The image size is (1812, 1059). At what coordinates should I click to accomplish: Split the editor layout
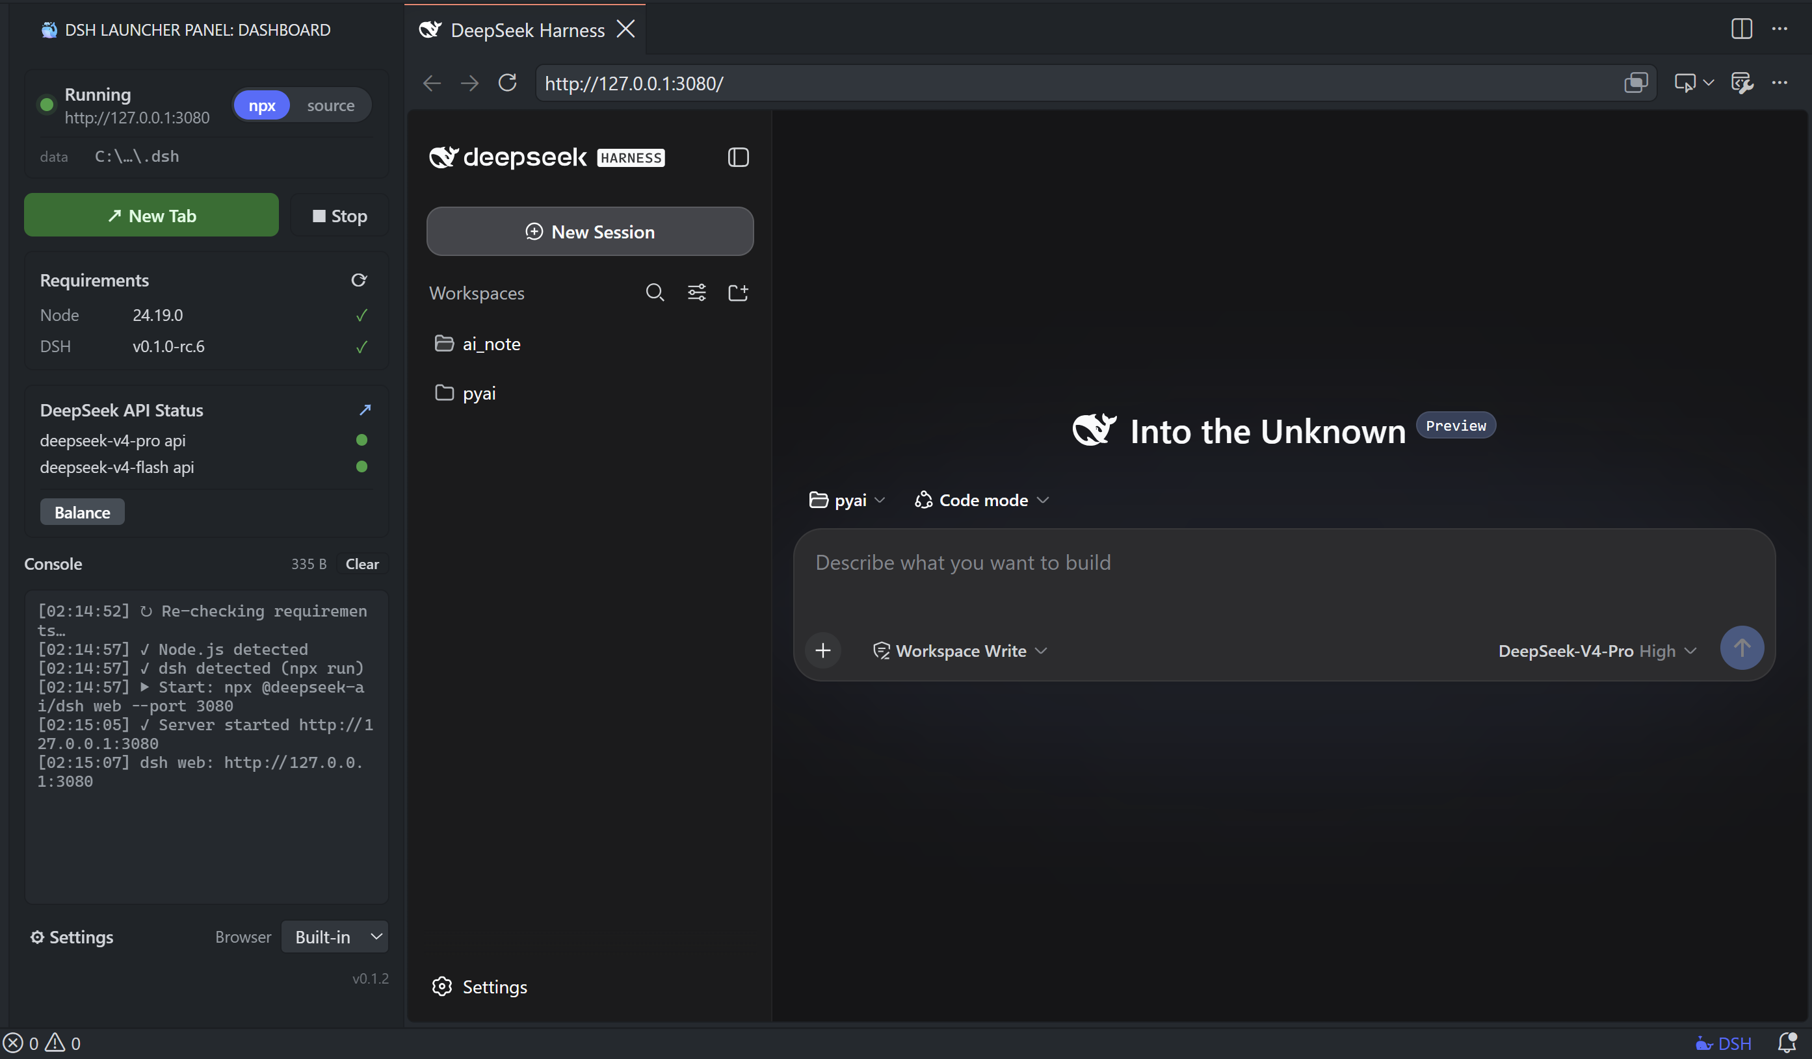(x=1742, y=29)
